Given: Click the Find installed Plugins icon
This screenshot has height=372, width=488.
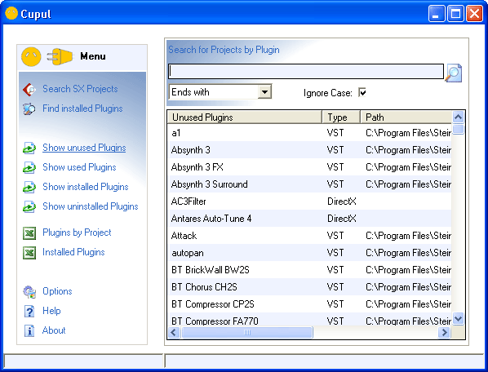Looking at the screenshot, I should (29, 108).
